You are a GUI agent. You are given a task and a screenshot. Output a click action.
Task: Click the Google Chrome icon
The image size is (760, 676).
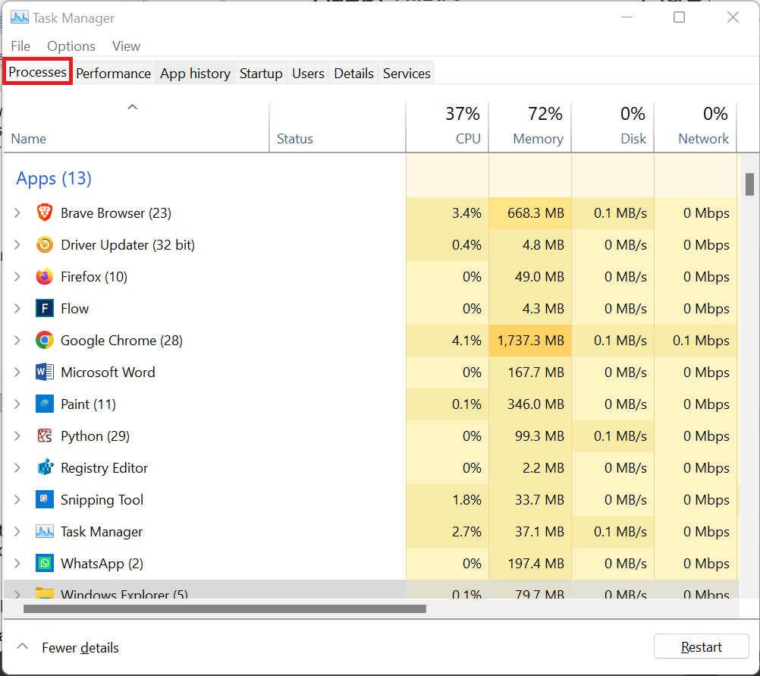[x=45, y=341]
